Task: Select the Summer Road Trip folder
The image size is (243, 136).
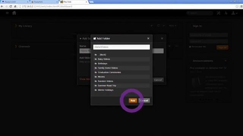Action: (121, 86)
